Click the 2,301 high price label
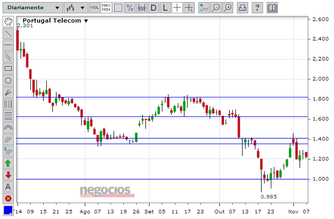 tap(25, 26)
